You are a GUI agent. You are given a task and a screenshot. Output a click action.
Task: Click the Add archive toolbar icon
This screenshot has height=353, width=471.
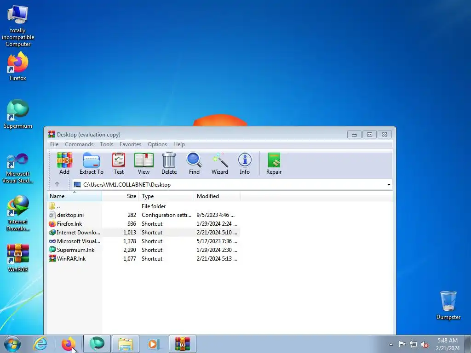tap(64, 163)
